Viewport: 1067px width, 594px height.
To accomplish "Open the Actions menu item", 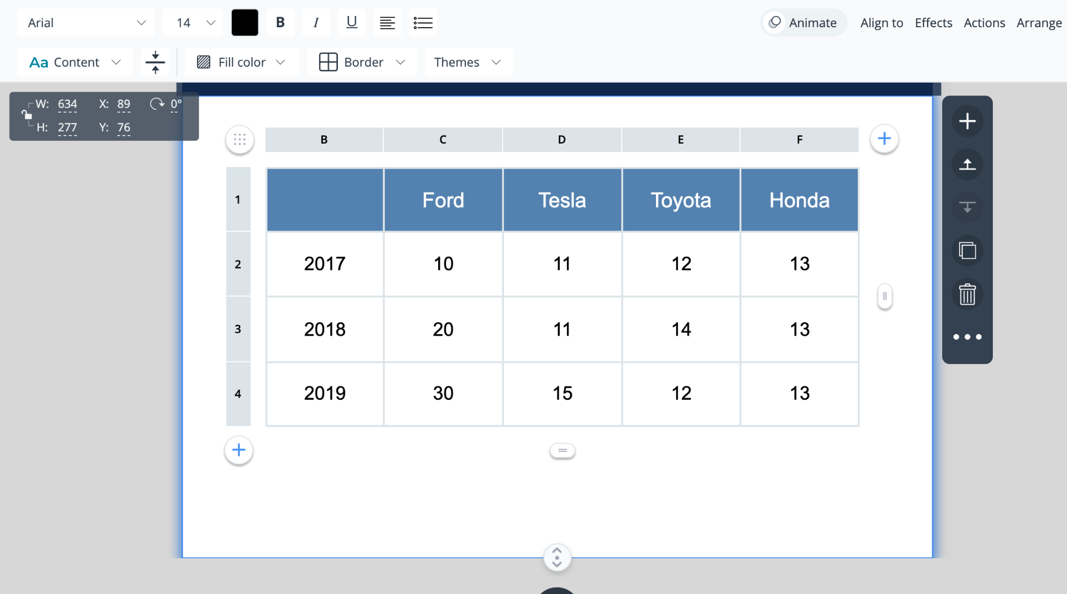I will tap(984, 22).
